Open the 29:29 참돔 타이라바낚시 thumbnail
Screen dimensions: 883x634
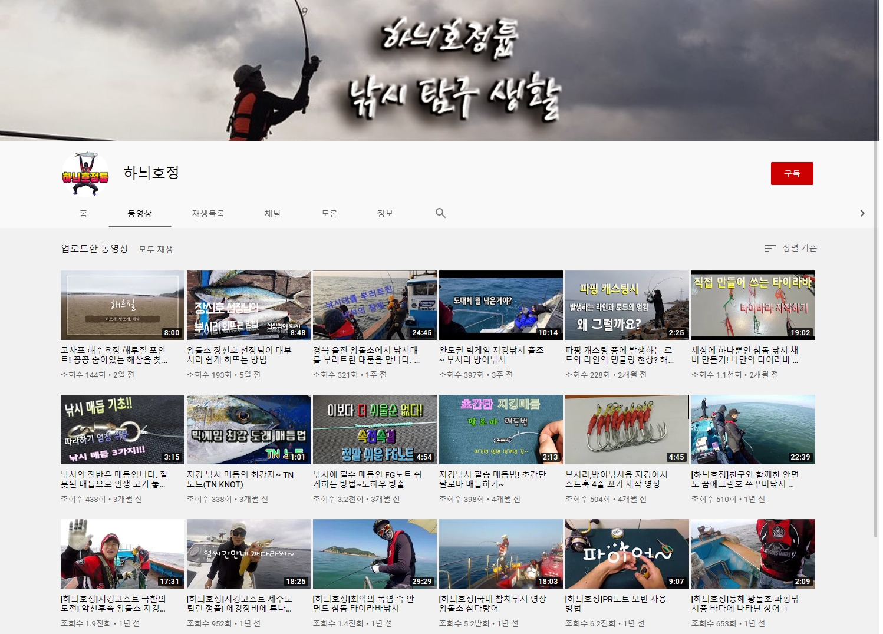[x=374, y=554]
